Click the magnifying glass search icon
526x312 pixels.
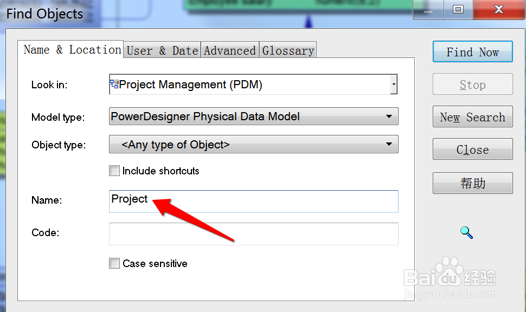point(466,232)
